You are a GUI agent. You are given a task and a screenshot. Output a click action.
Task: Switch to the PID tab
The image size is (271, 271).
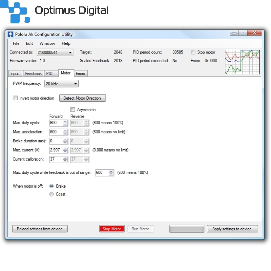51,74
